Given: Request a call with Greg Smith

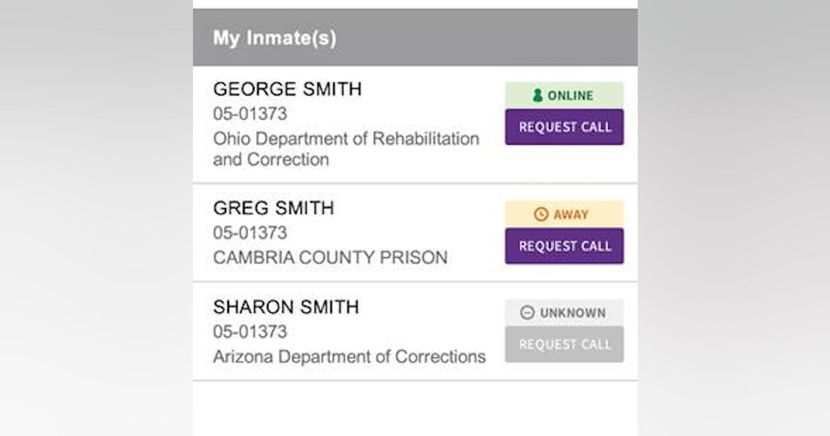Looking at the screenshot, I should (564, 246).
